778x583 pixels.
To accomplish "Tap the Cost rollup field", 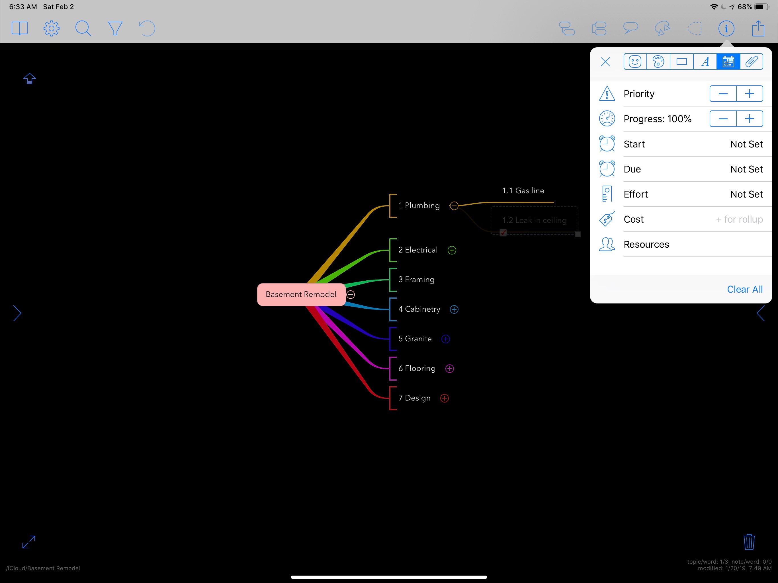I will click(739, 219).
